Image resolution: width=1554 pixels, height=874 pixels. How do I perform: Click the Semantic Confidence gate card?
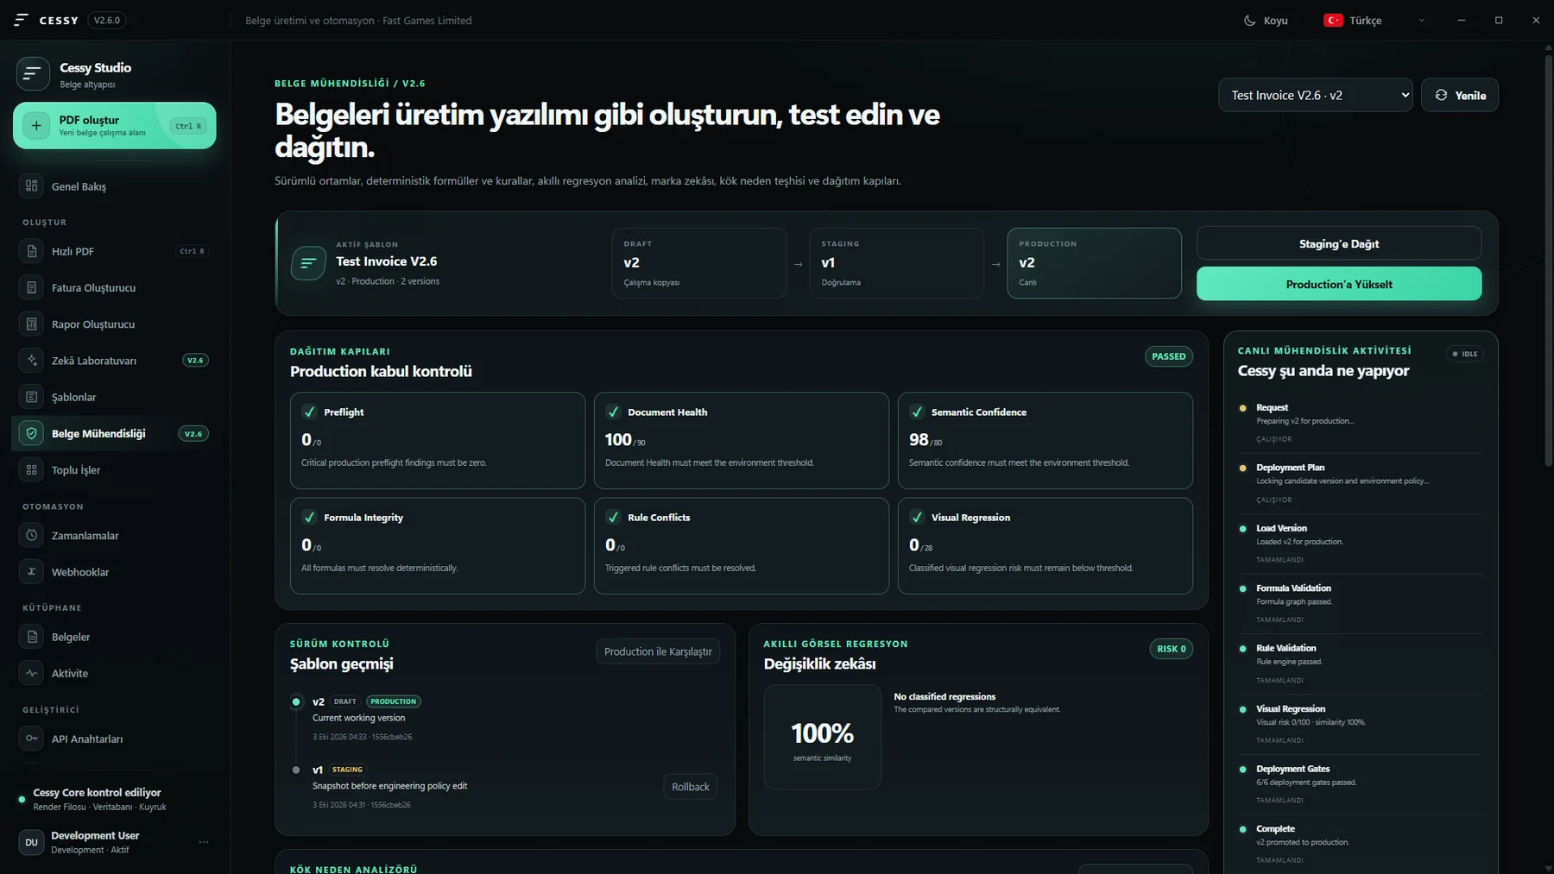click(x=1045, y=441)
